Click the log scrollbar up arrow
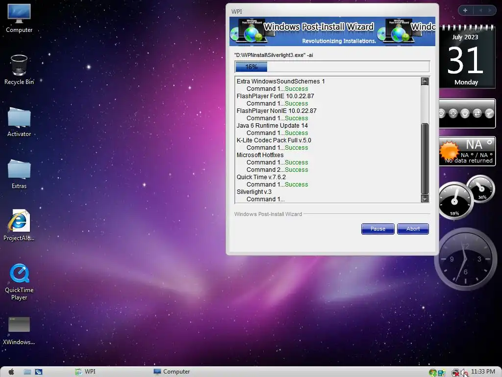The image size is (502, 377). pyautogui.click(x=425, y=81)
